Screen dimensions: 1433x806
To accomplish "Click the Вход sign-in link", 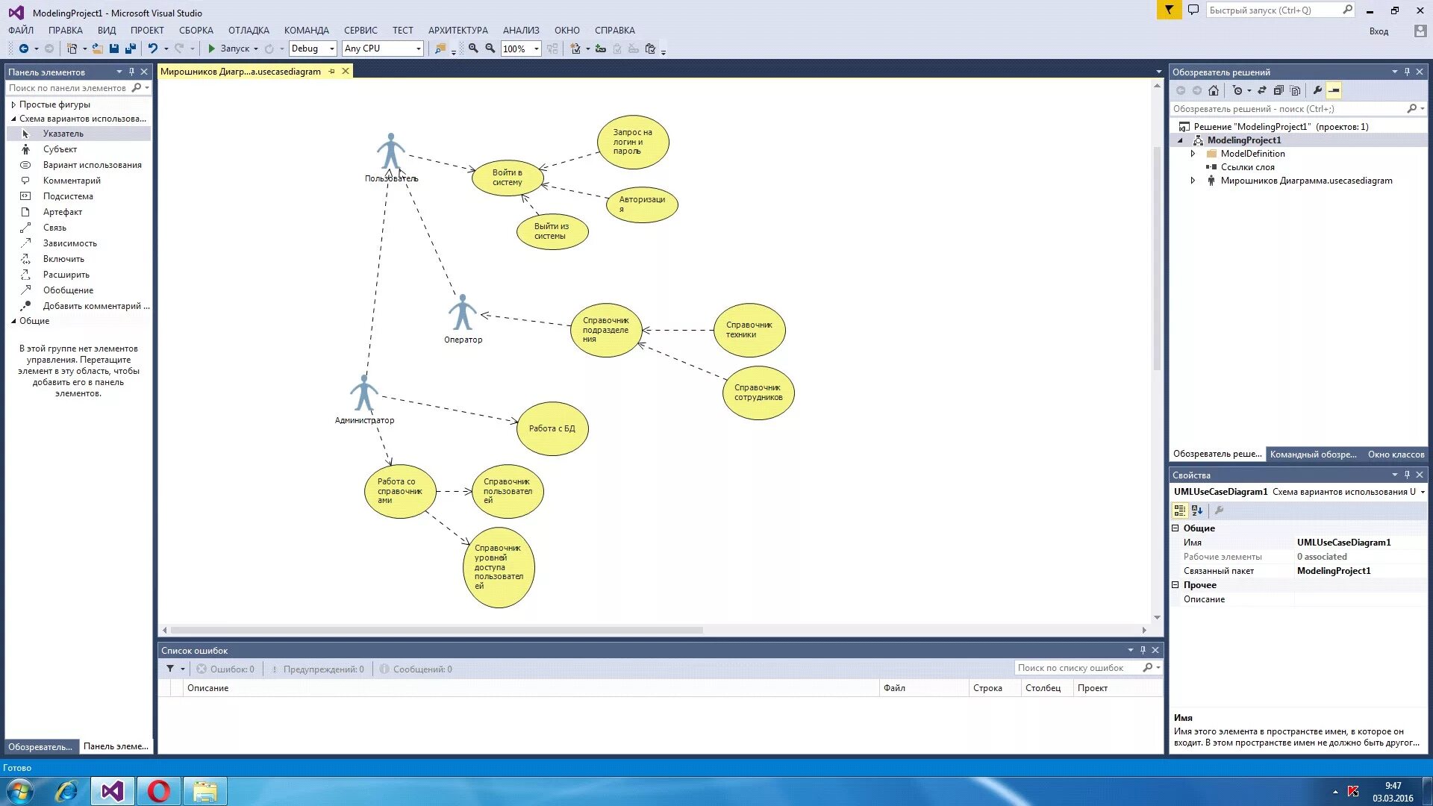I will click(1379, 31).
